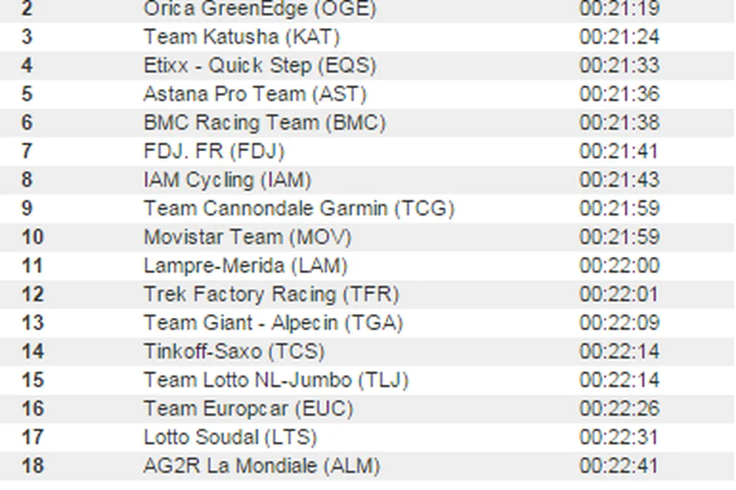Select the Tinkoff-Saxo (TCS) team name
This screenshot has height=490, width=736.
(x=234, y=351)
